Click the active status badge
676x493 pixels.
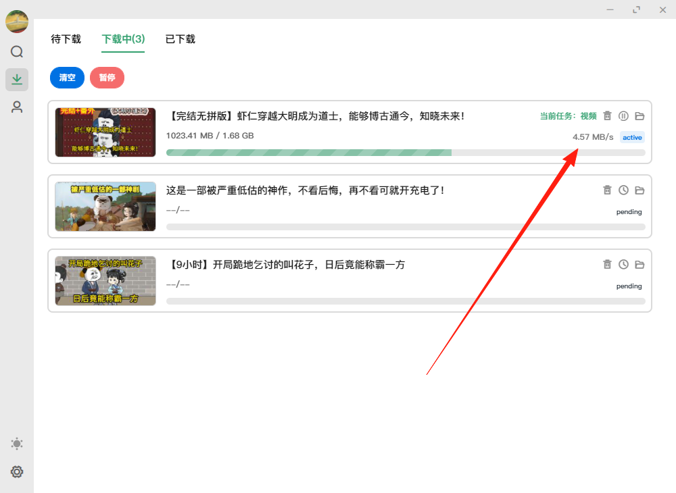point(632,137)
